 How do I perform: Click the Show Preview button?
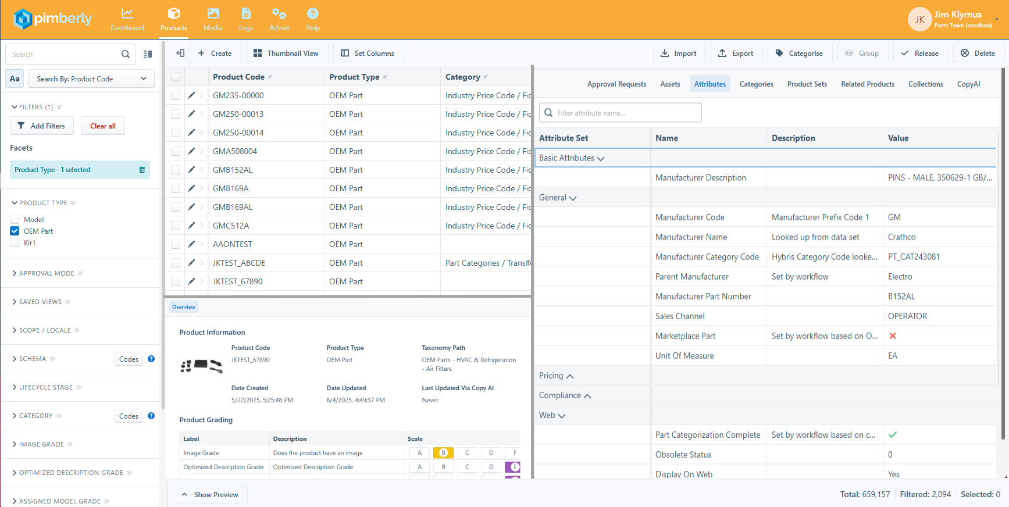[210, 495]
